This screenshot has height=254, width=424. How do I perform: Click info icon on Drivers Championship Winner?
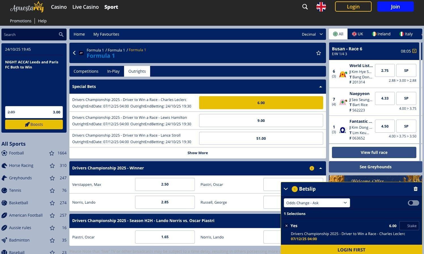(x=312, y=168)
